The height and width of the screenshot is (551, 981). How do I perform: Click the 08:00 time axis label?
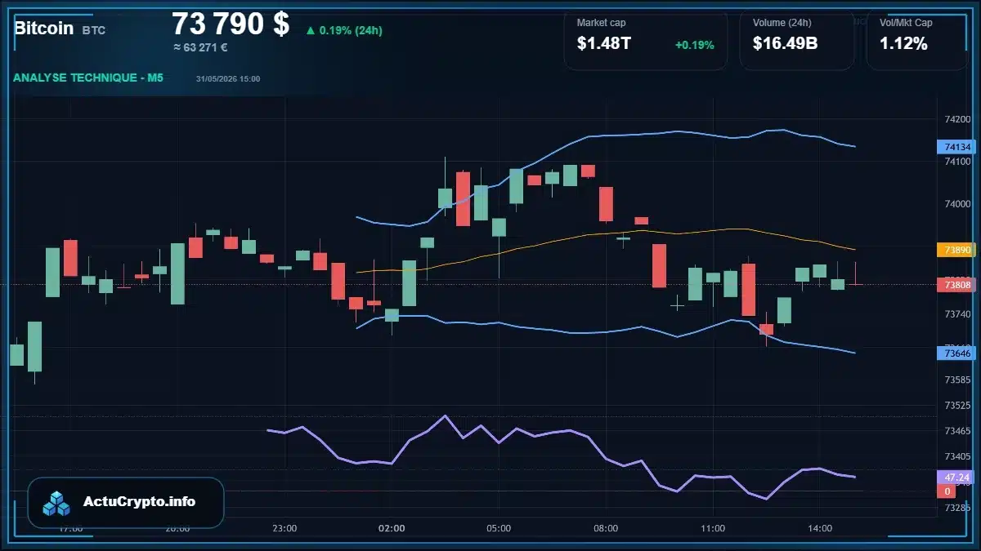(606, 528)
